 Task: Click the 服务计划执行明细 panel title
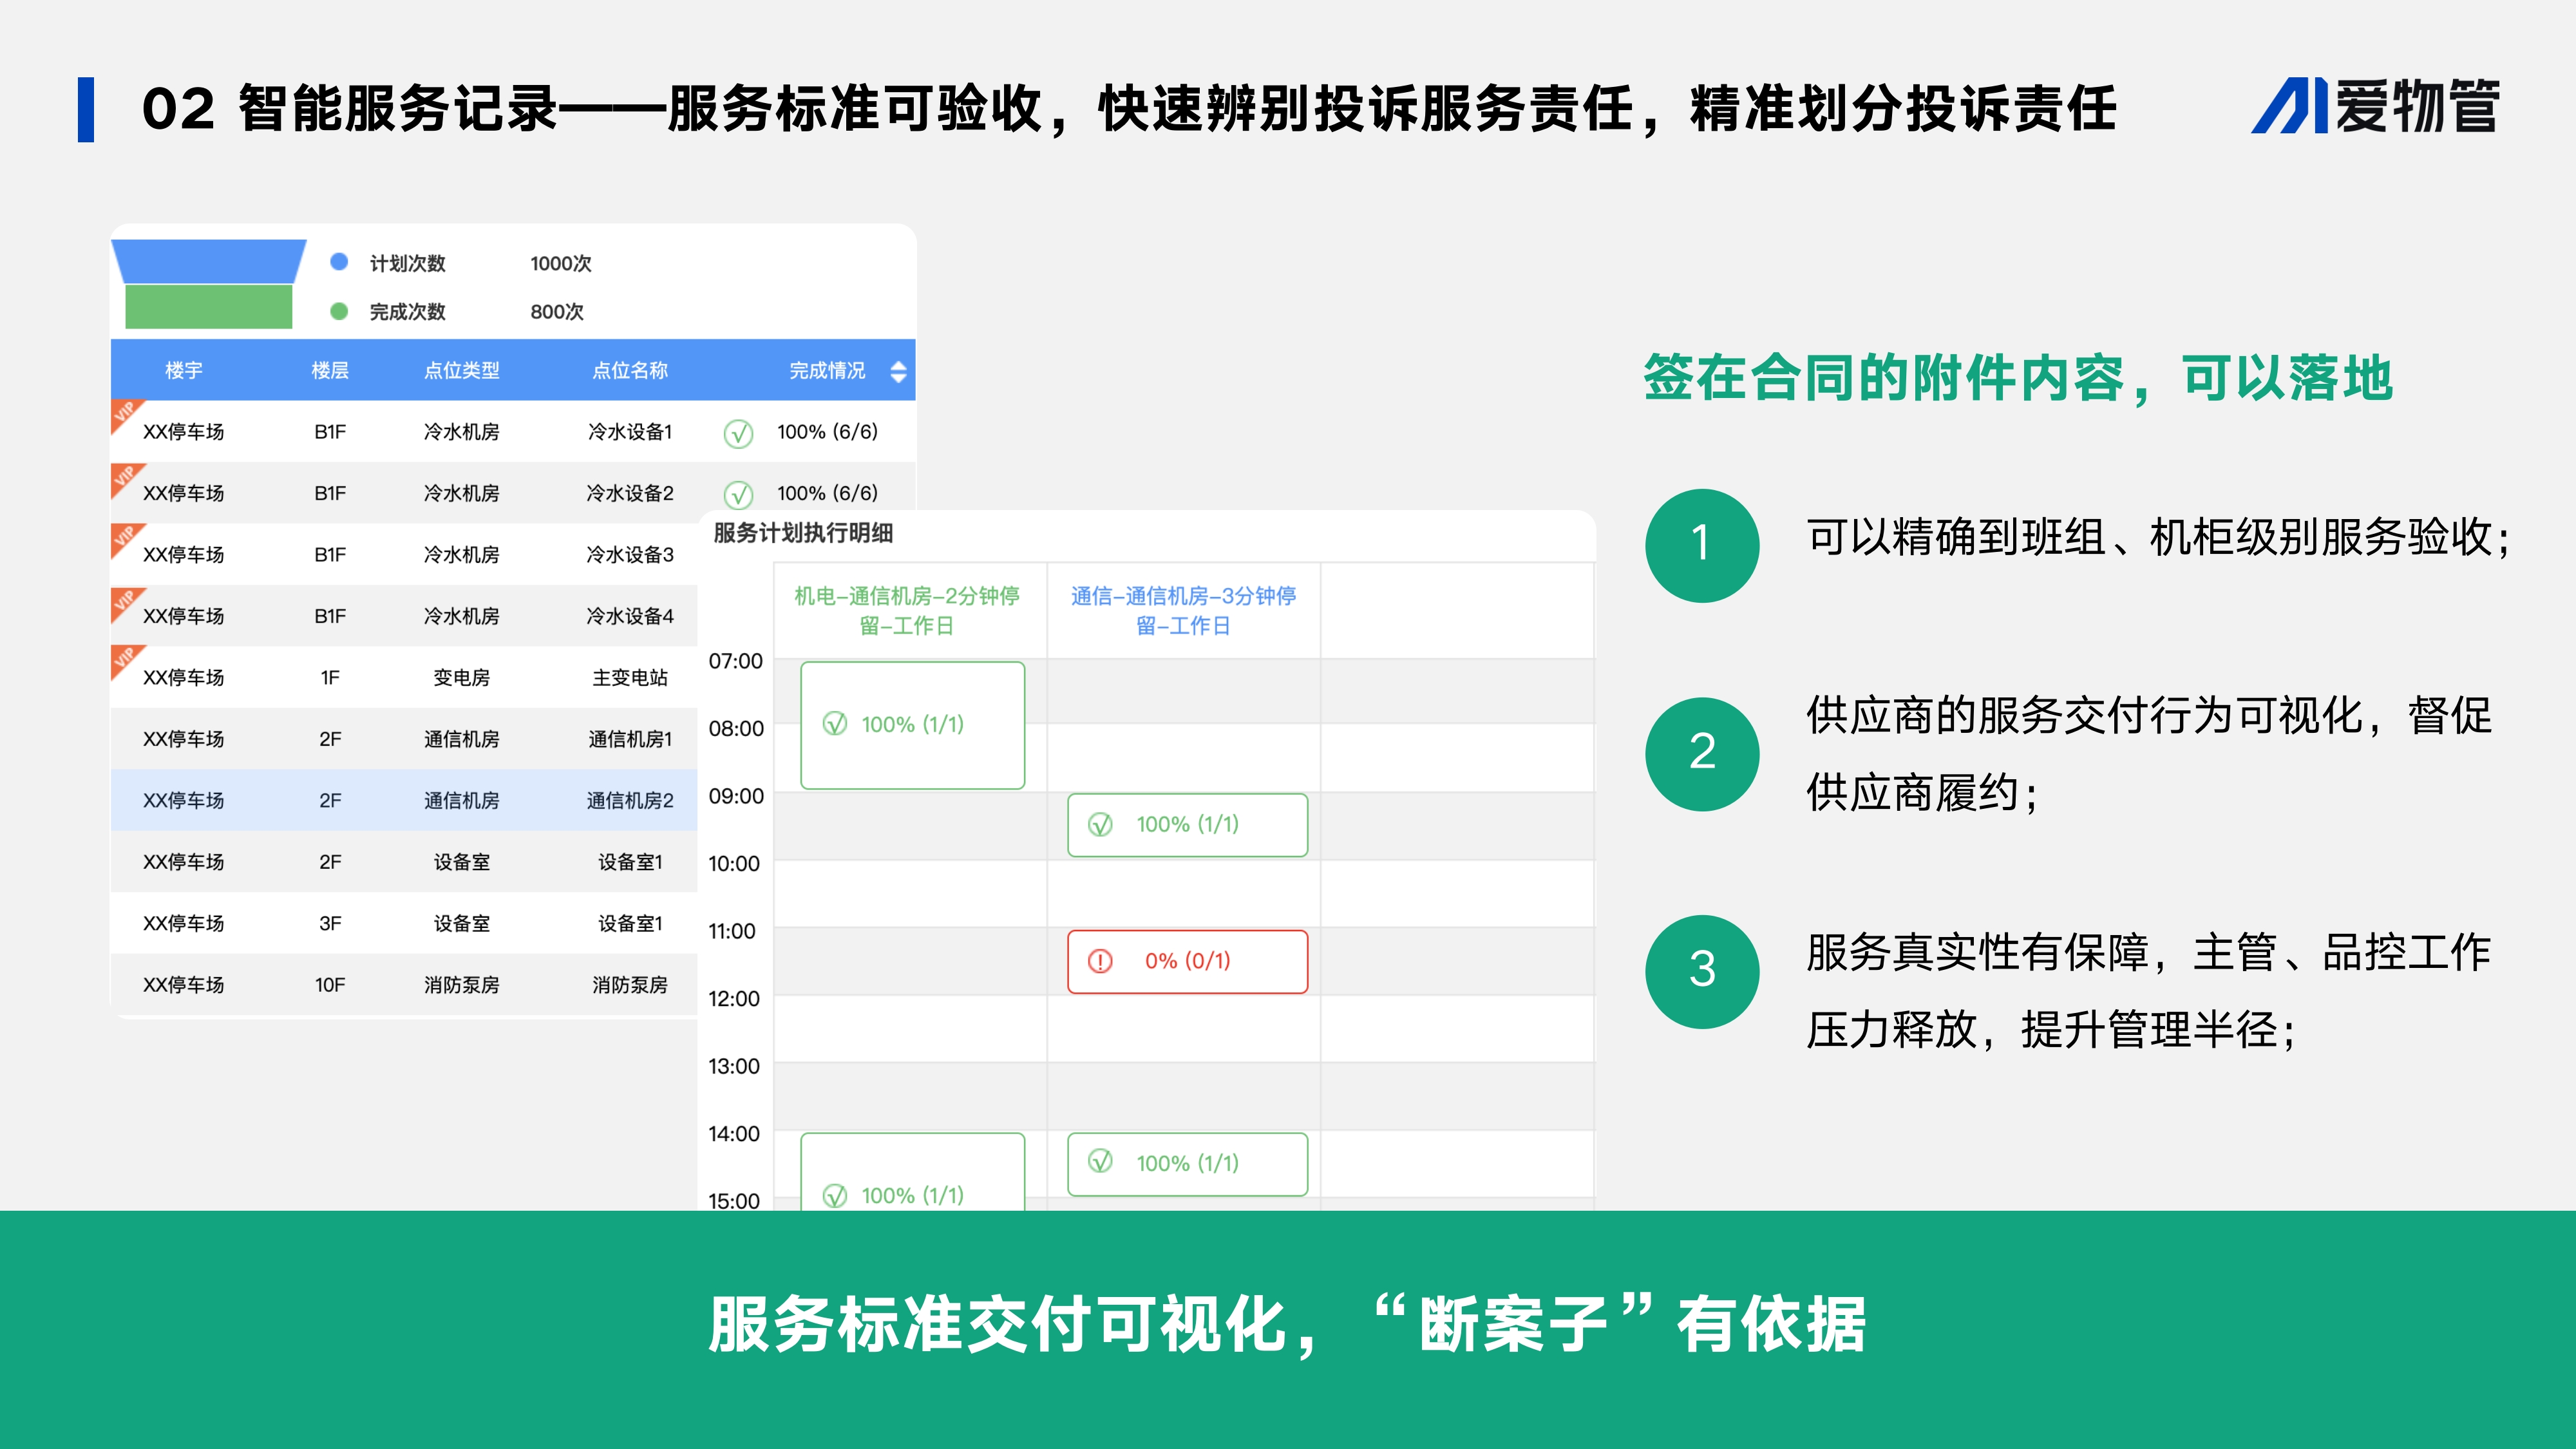[803, 533]
